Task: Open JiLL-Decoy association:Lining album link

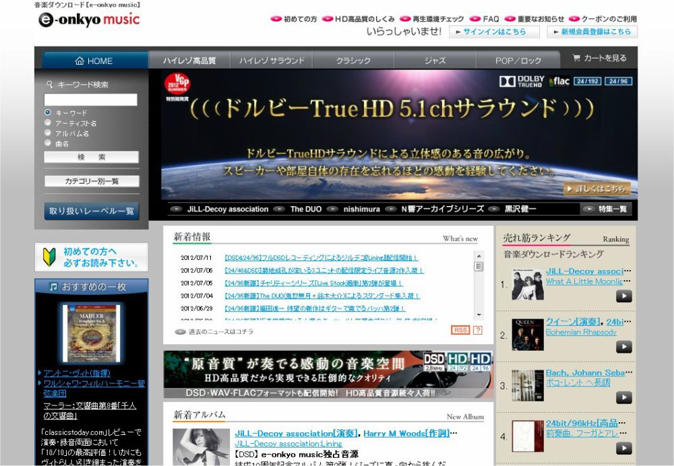Action: point(288,444)
